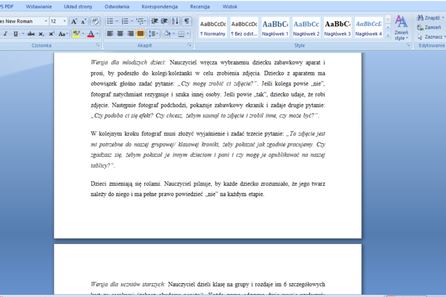The height and width of the screenshot is (297, 446).
Task: Apply the Nagłówek 4 style
Action: [369, 28]
